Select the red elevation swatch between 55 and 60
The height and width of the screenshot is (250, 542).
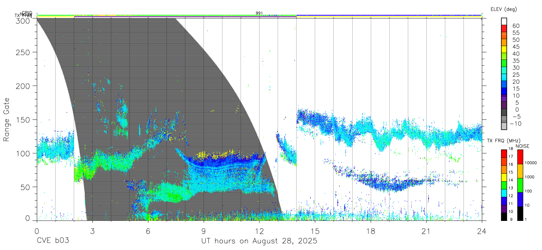tap(504, 29)
